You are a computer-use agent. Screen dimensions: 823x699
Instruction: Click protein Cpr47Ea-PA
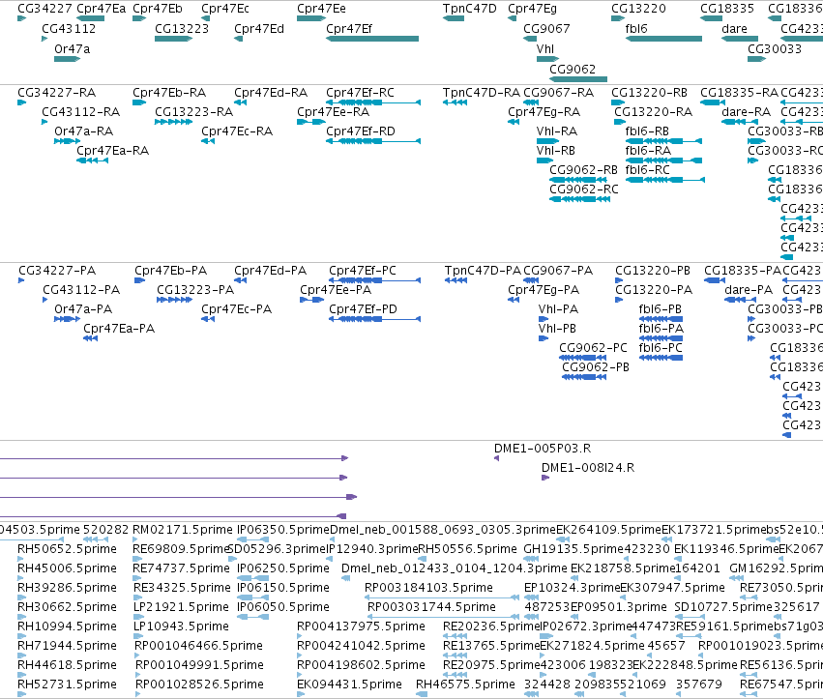pyautogui.click(x=90, y=338)
